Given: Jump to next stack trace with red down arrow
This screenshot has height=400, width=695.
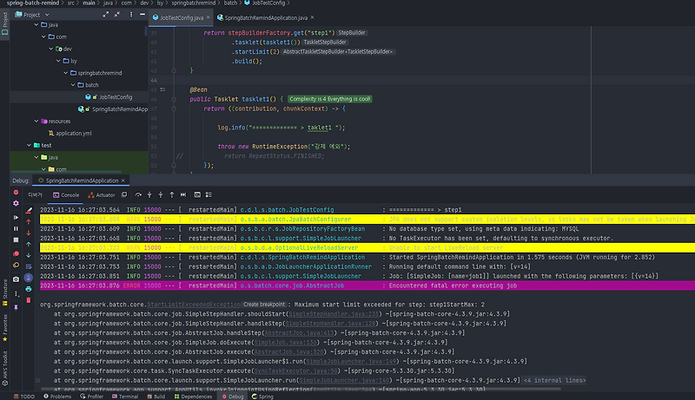Looking at the screenshot, I should (29, 233).
